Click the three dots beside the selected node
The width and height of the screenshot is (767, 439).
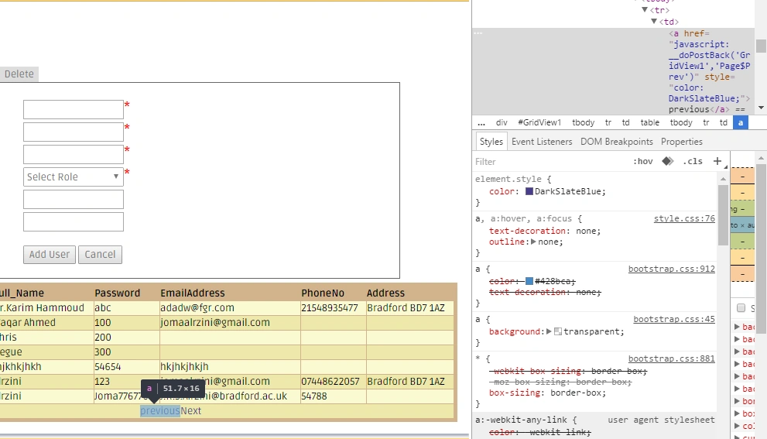click(478, 33)
